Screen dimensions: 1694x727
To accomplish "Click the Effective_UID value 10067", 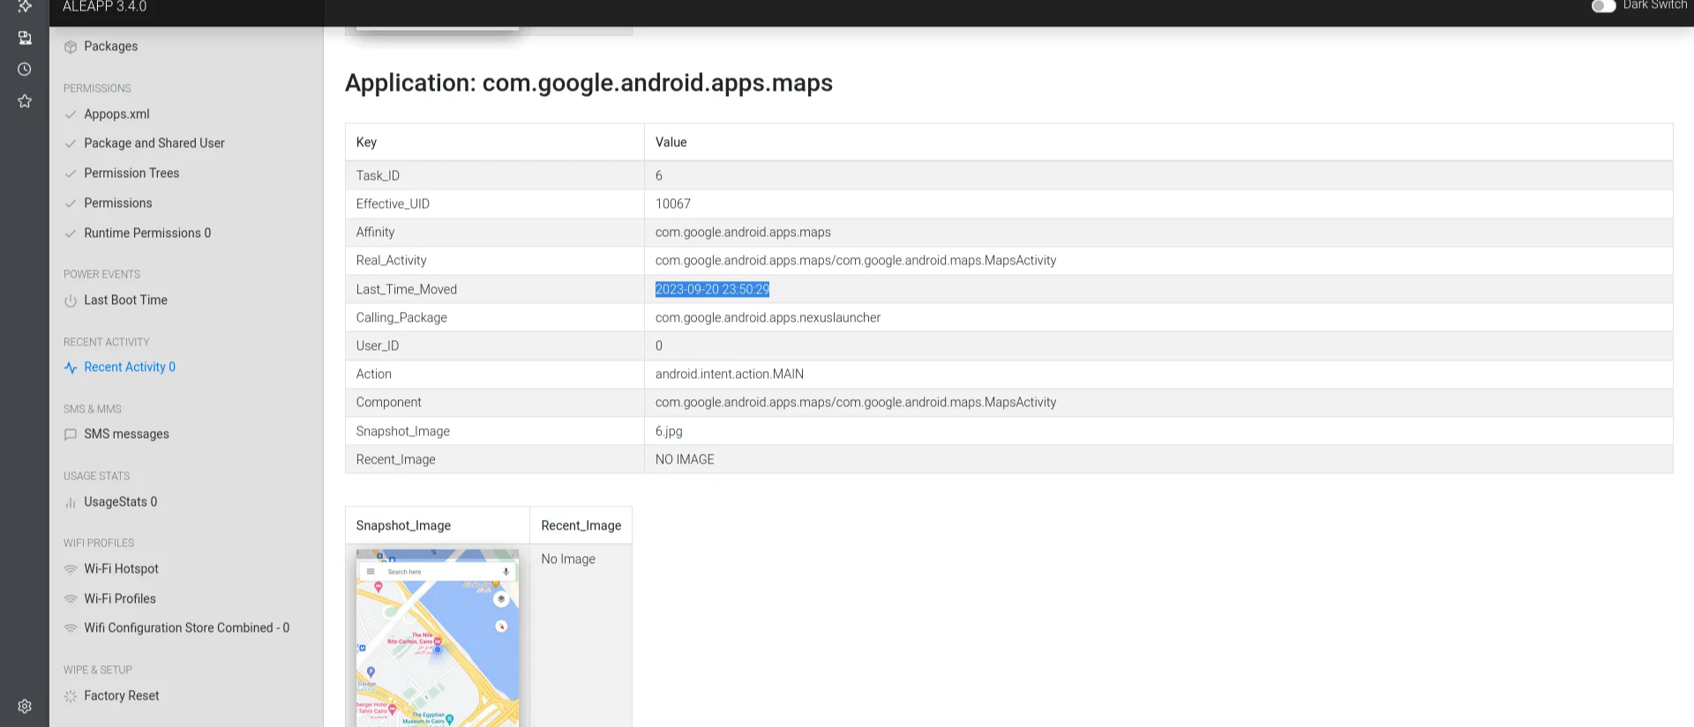I will [x=673, y=204].
